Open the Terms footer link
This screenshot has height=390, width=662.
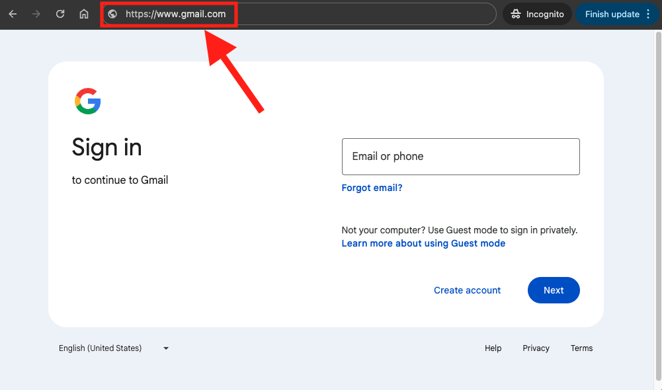581,348
